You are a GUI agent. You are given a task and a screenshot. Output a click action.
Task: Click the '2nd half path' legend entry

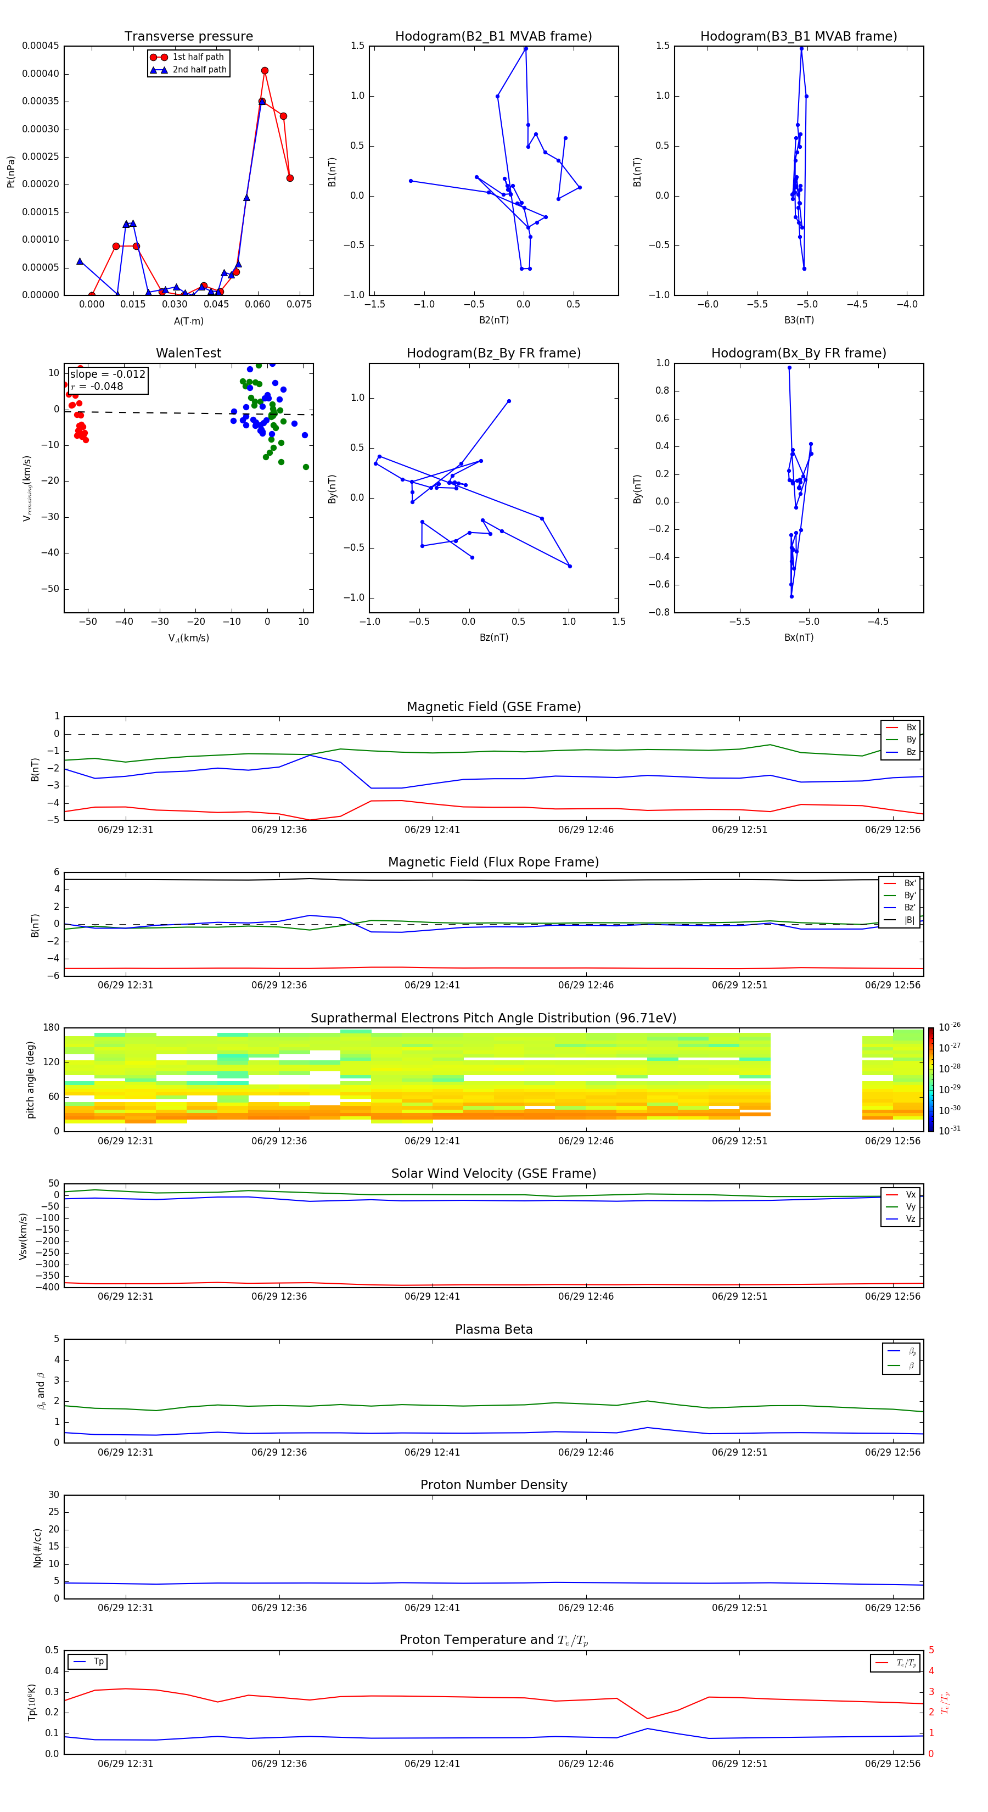tap(188, 70)
